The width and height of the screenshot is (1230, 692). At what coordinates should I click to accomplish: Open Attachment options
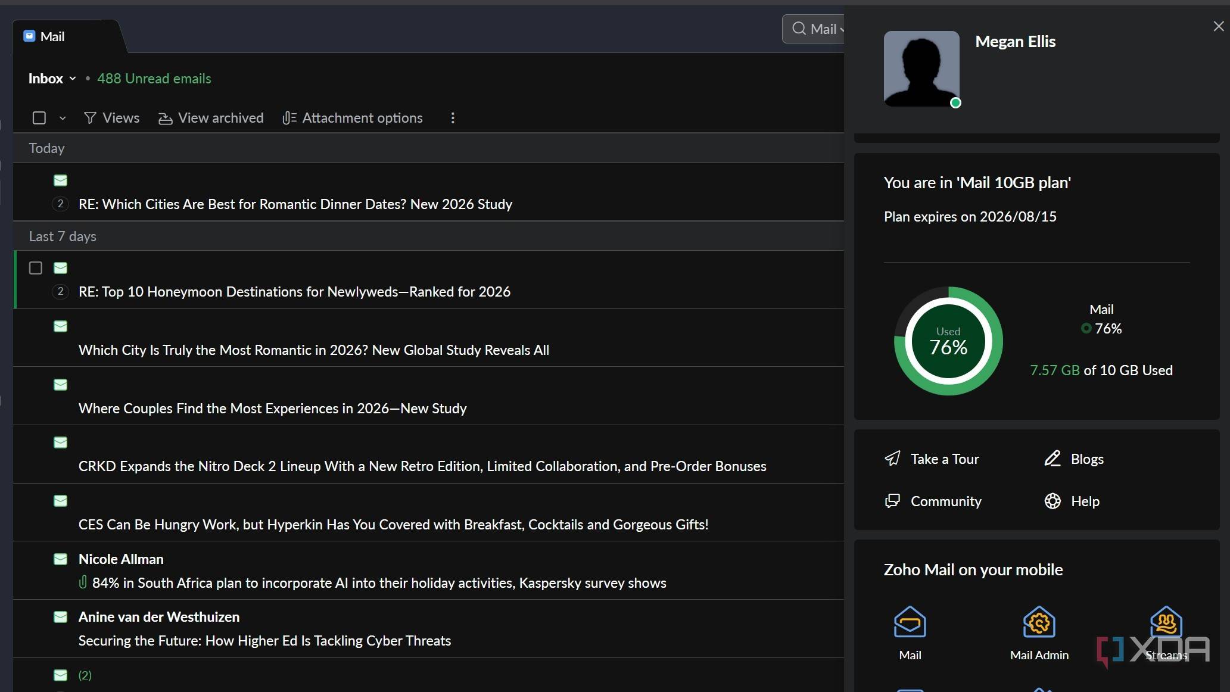pyautogui.click(x=353, y=118)
